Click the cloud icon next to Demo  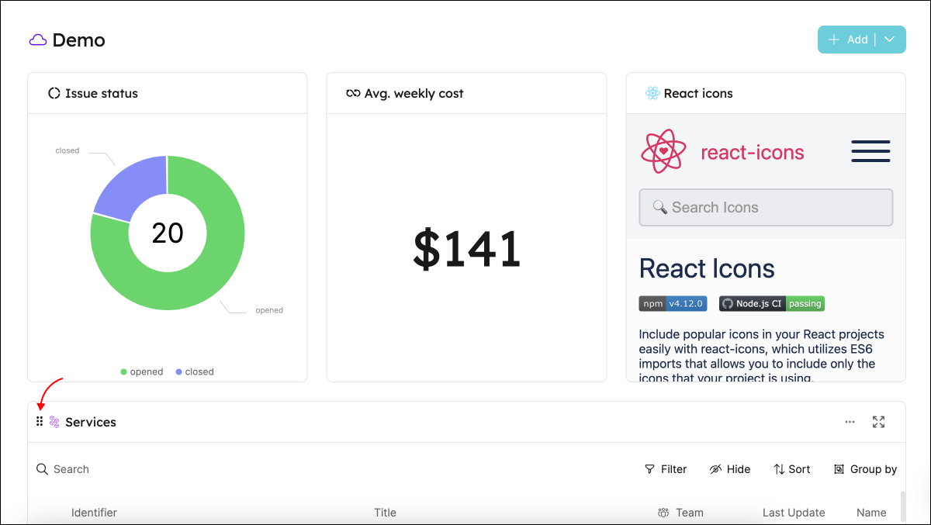38,40
